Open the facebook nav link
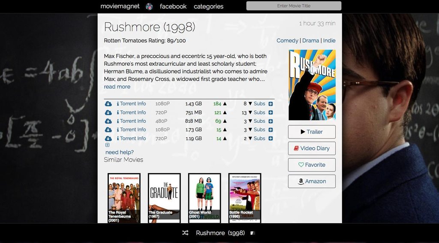Image resolution: width=439 pixels, height=243 pixels. coord(173,6)
